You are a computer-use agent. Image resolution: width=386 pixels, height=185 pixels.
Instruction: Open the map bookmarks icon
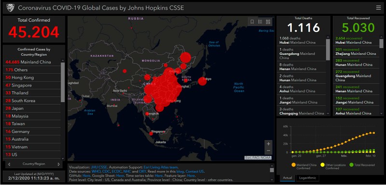252,22
